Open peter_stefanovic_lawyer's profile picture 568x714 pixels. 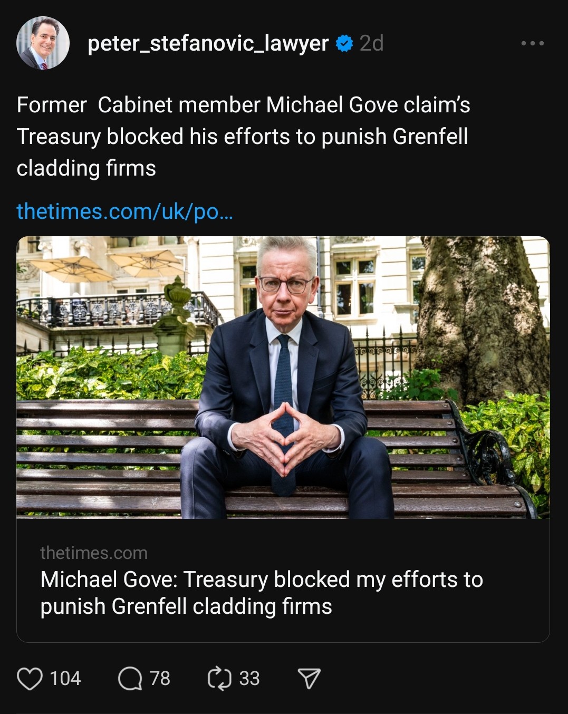pyautogui.click(x=43, y=43)
